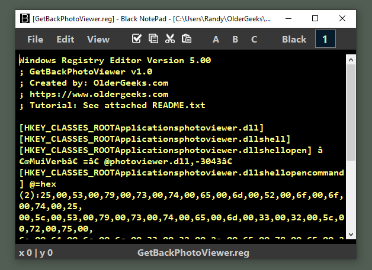Viewport: 372px width, 270px height.
Task: Select preset A in toolbar
Action: point(216,39)
